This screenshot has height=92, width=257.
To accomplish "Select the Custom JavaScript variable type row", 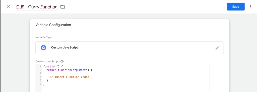I will (130, 48).
